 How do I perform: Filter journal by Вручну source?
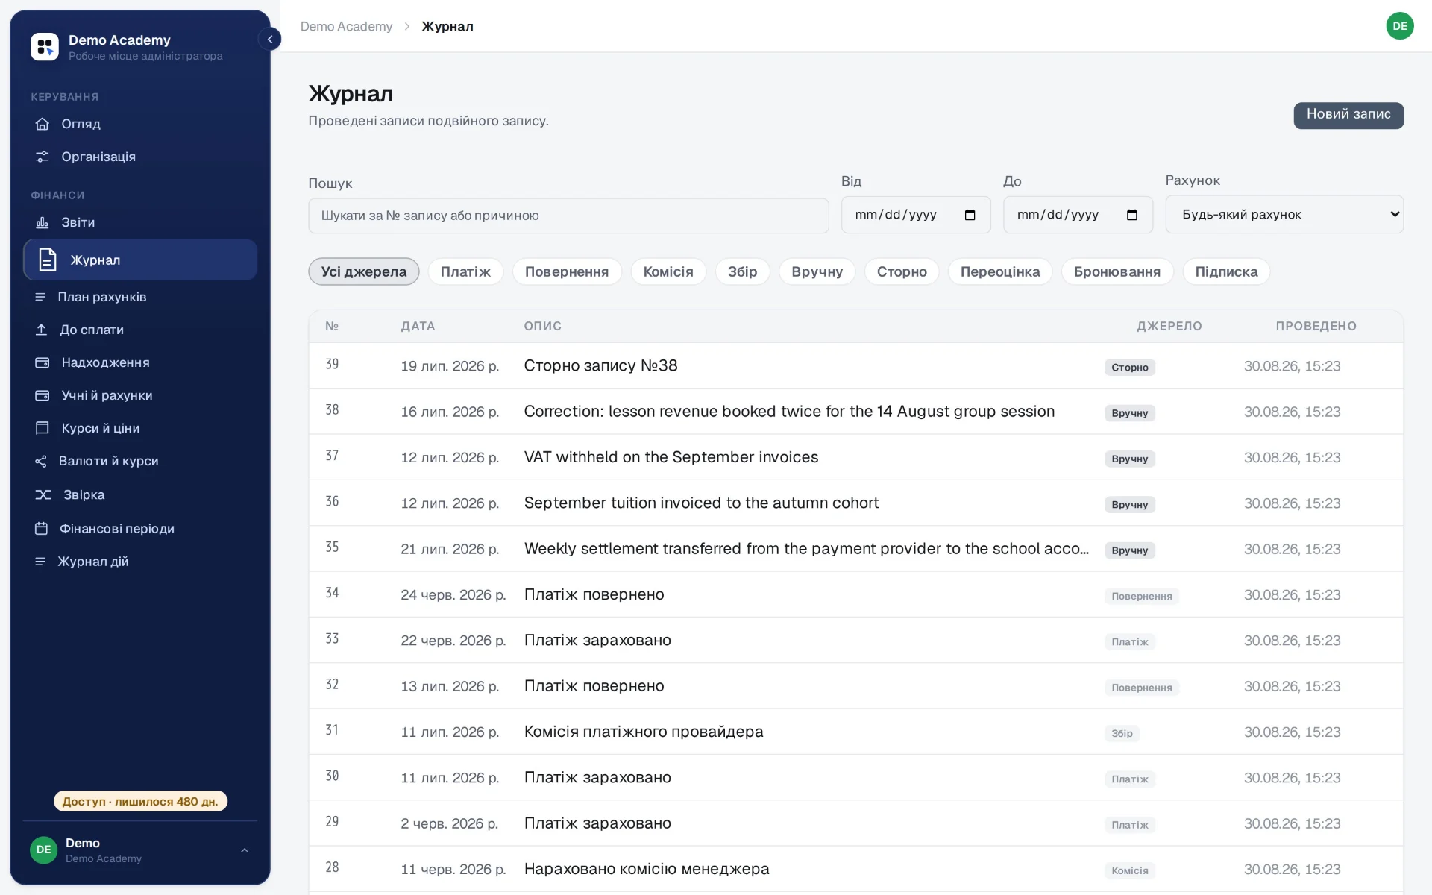817,271
